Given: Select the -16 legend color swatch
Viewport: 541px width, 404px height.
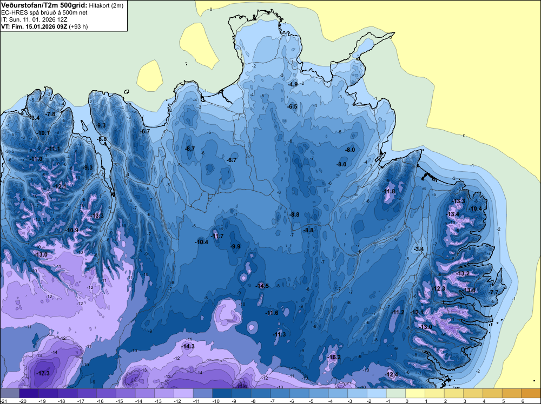Looking at the screenshot, I should click(106, 393).
